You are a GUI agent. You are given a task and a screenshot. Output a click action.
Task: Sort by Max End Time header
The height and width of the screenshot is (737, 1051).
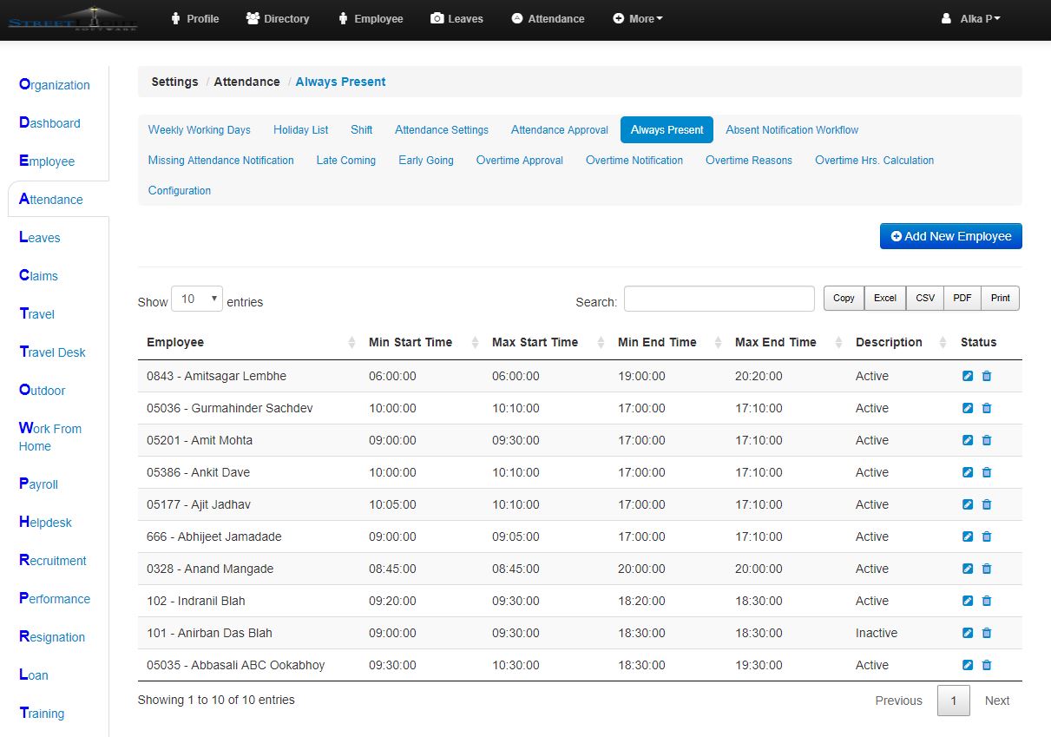pyautogui.click(x=775, y=342)
